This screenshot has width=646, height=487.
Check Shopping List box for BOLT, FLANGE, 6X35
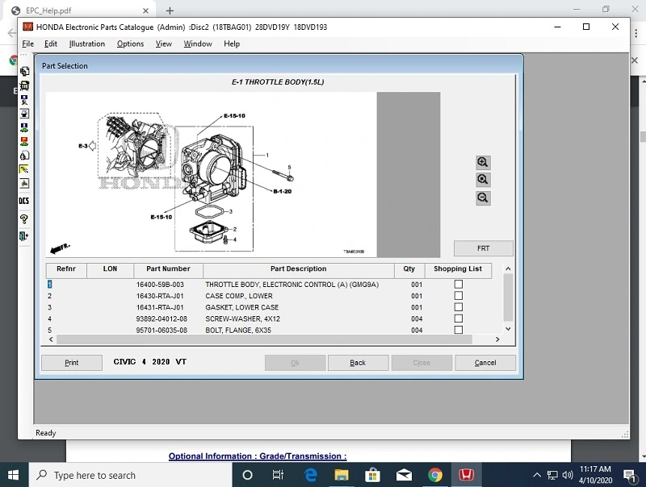458,330
